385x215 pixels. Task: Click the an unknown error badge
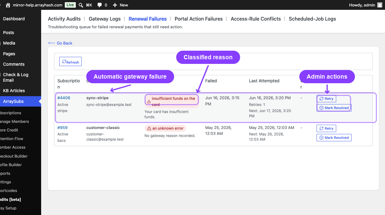pos(165,128)
